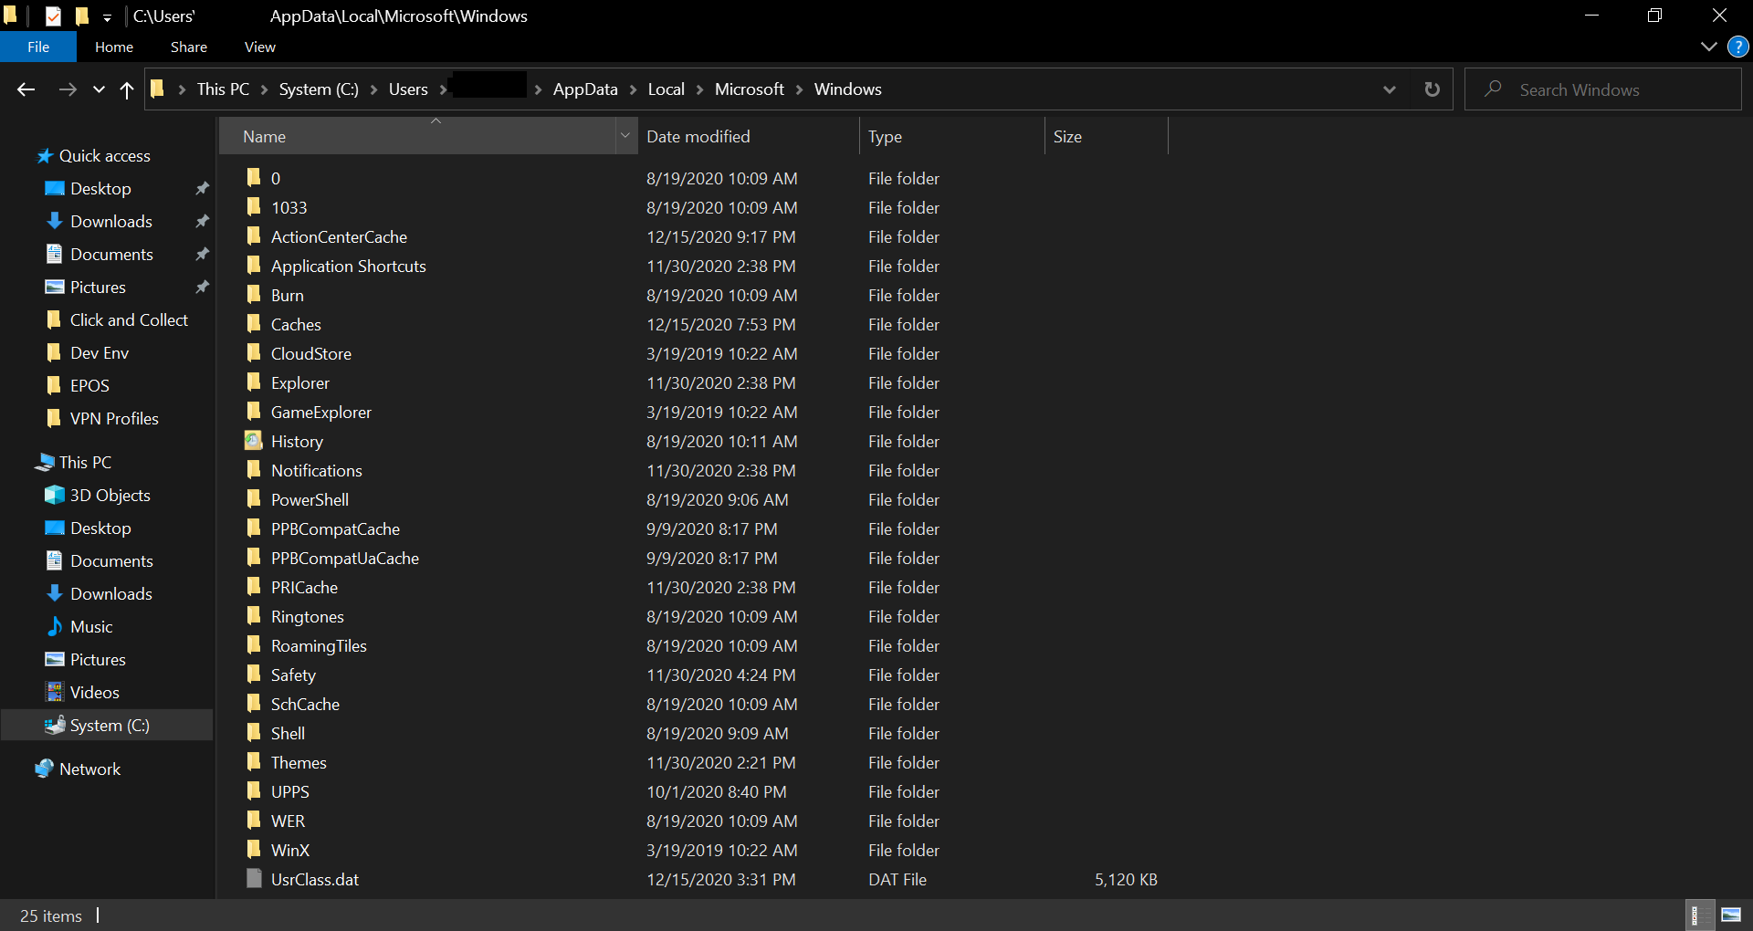Click the Forward navigation arrow
This screenshot has width=1753, height=931.
(68, 89)
